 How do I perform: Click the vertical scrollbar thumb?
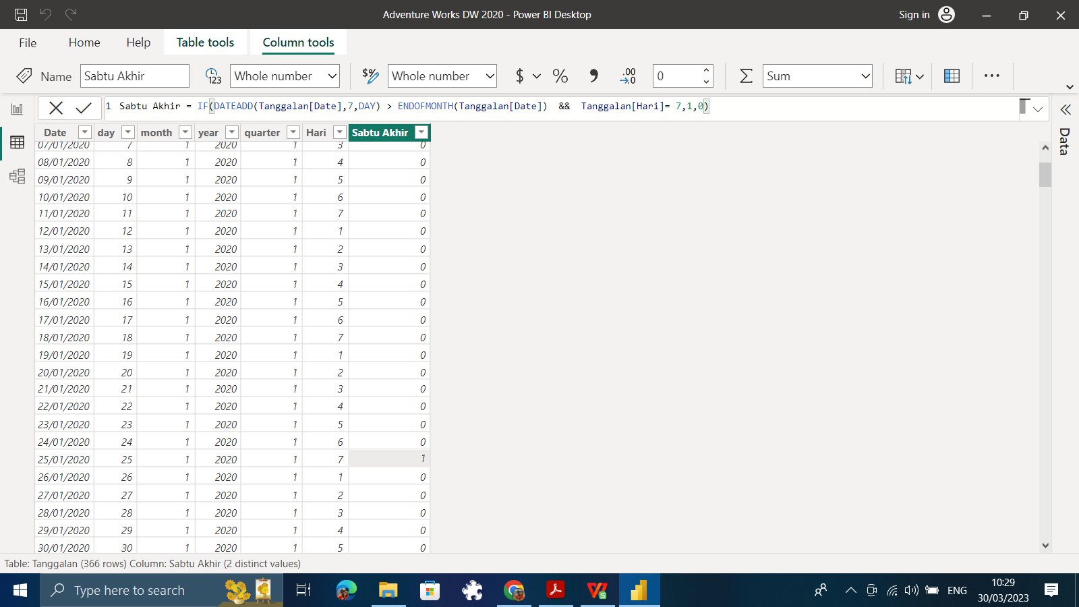1045,174
